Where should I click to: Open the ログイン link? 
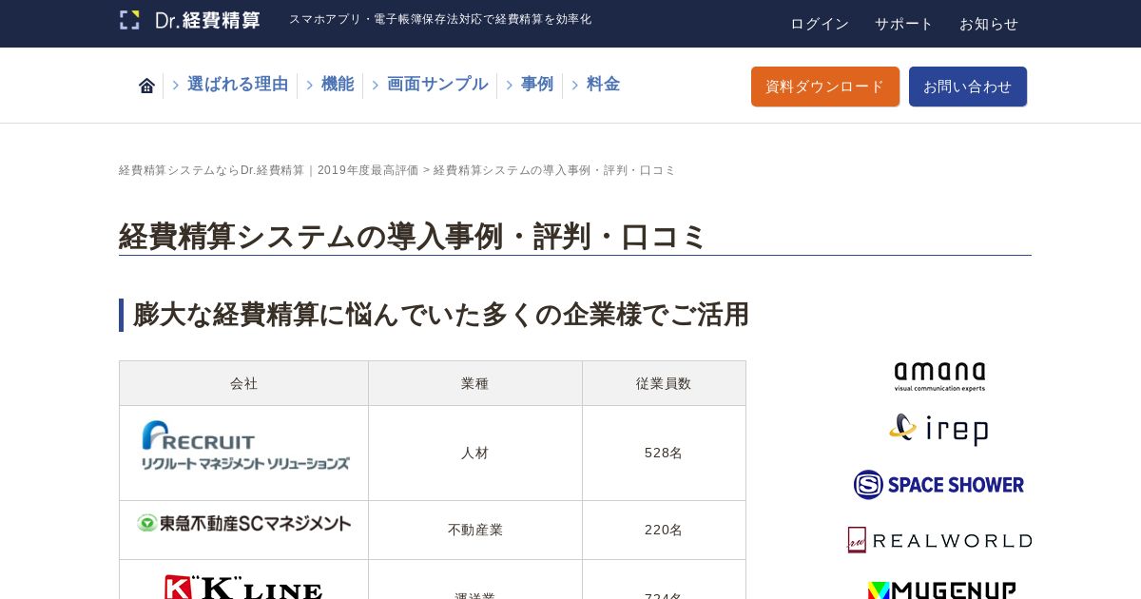point(820,24)
